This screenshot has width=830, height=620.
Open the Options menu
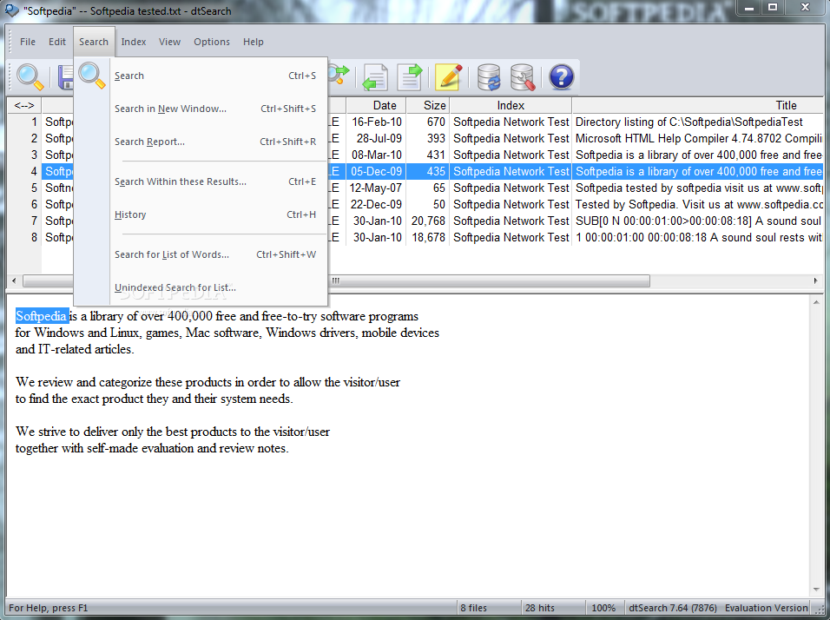[212, 42]
